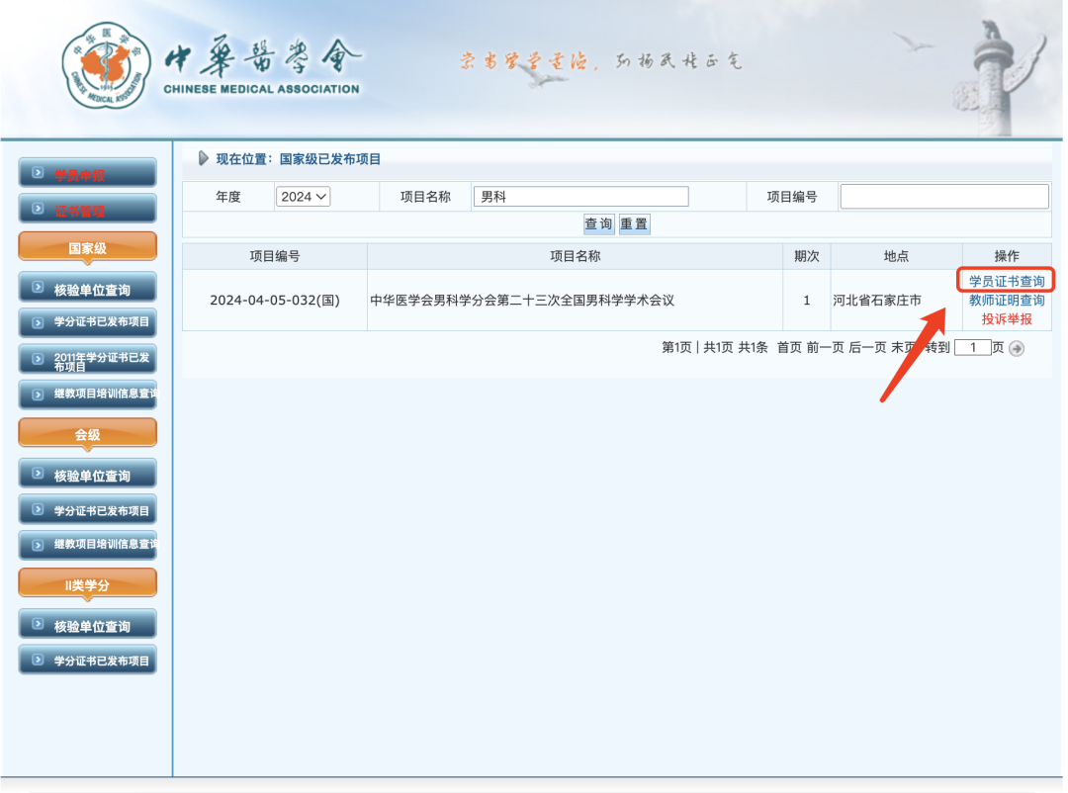Select the II类学分 orange section header
This screenshot has height=793, width=1068.
[x=87, y=583]
